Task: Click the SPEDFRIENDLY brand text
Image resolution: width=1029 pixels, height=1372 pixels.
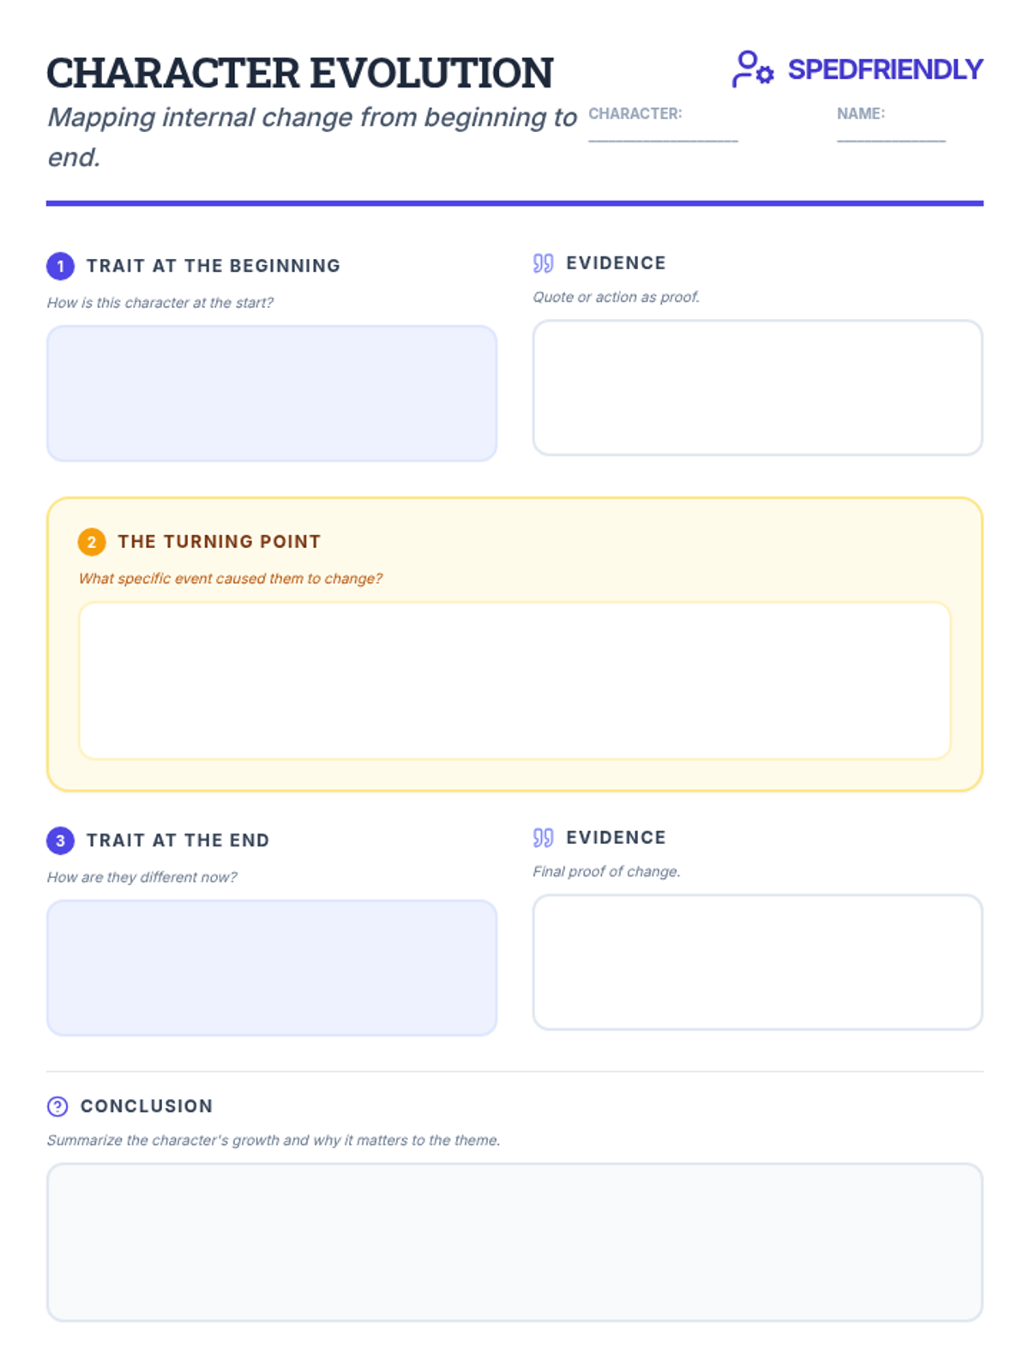Action: point(885,69)
